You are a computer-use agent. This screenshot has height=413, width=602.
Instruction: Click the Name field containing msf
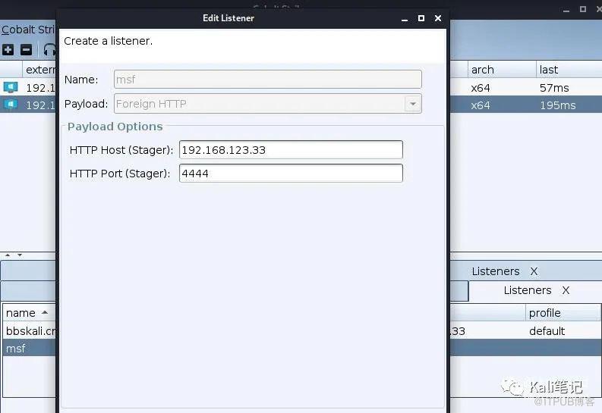click(x=268, y=80)
